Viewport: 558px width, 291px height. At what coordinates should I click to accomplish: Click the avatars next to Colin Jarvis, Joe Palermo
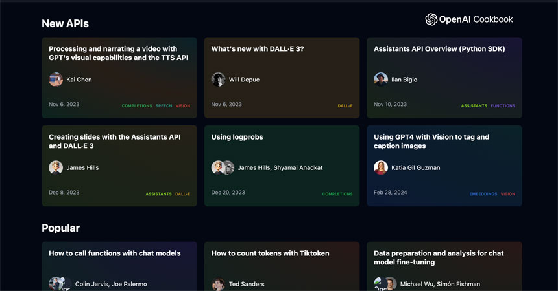click(60, 284)
